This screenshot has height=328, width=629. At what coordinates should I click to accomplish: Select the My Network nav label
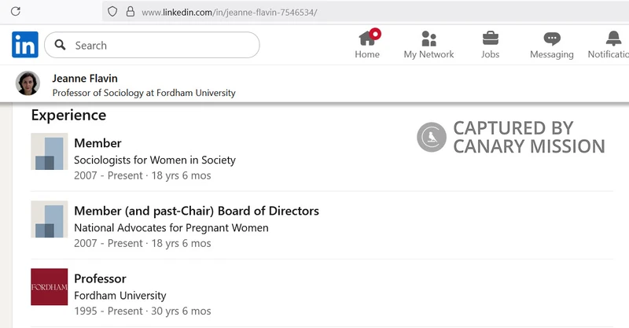(429, 54)
